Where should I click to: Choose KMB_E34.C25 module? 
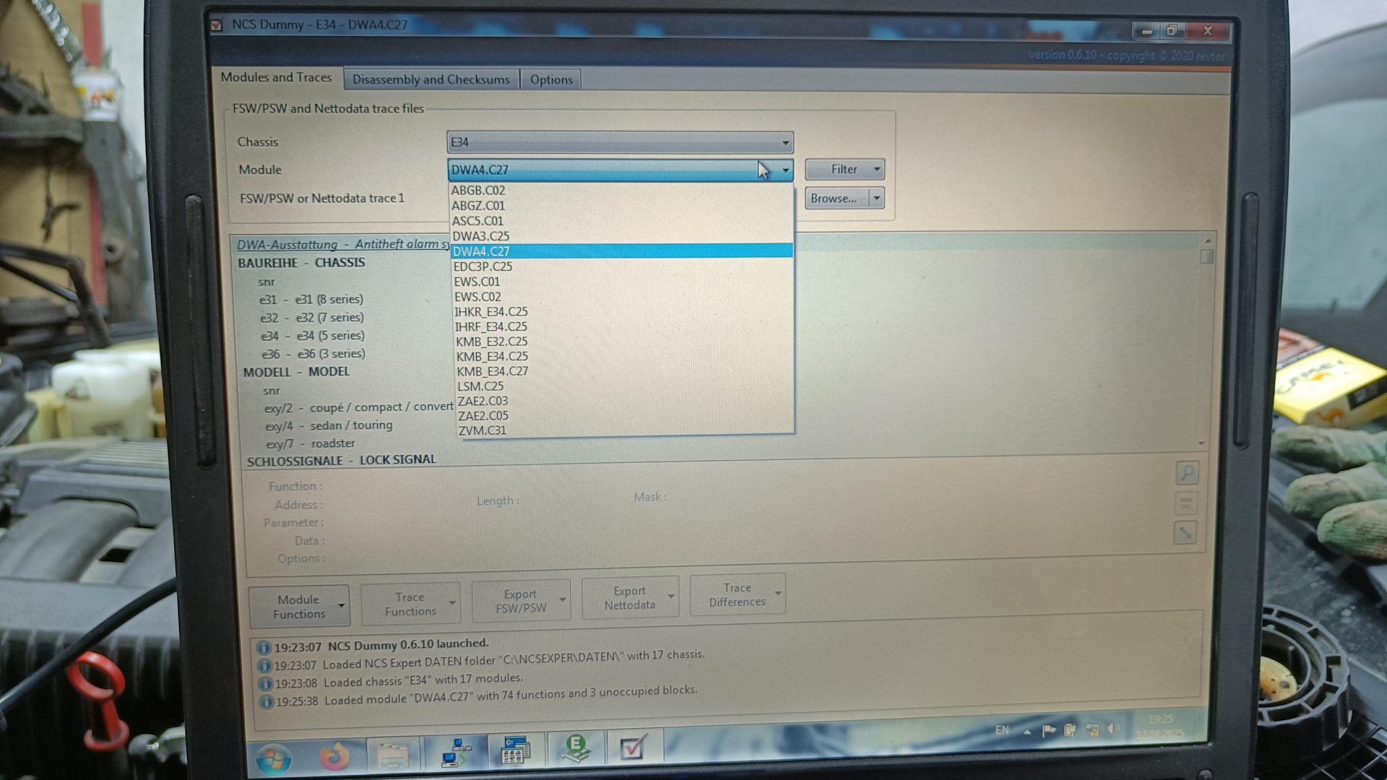pyautogui.click(x=623, y=356)
